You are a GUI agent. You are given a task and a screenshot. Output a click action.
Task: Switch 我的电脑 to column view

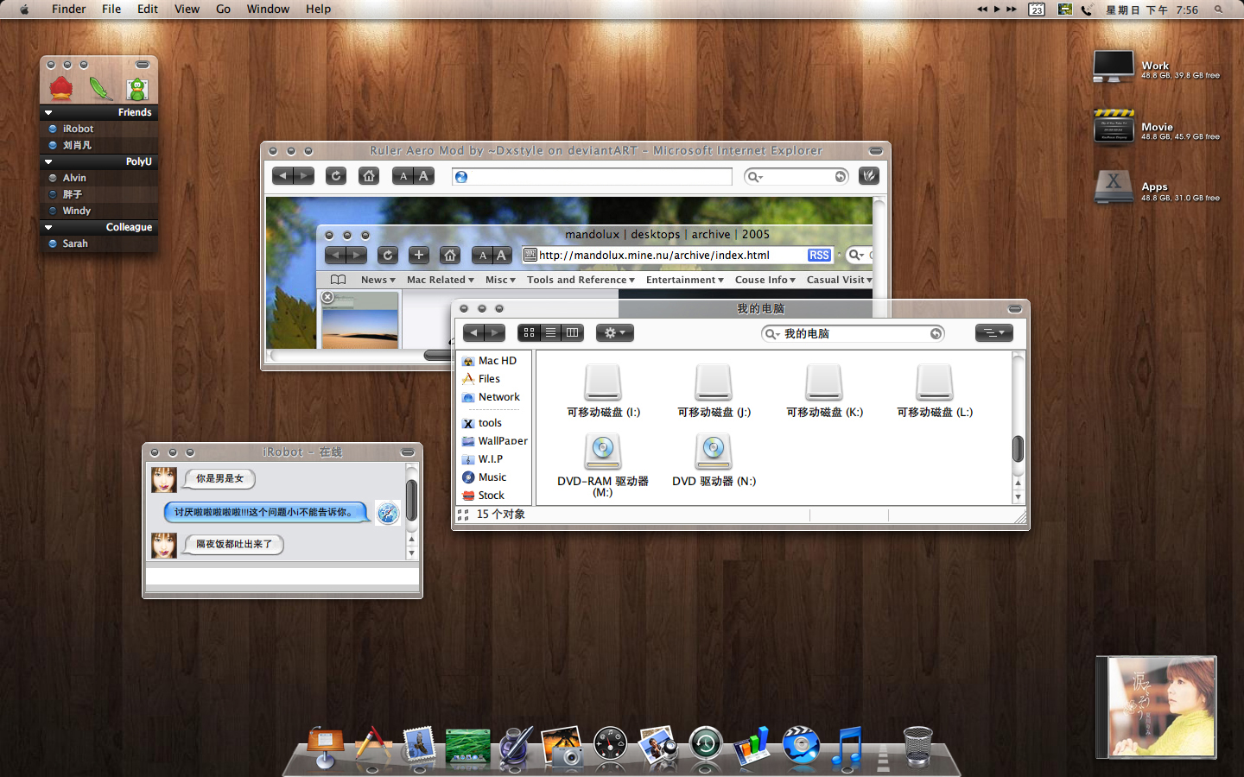tap(572, 332)
